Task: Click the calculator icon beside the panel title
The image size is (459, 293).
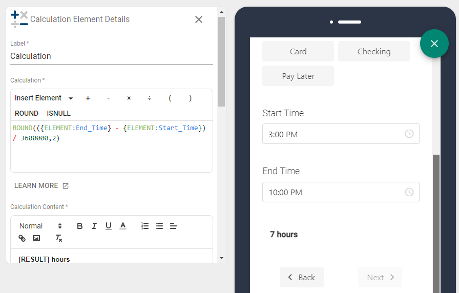Action: (19, 19)
